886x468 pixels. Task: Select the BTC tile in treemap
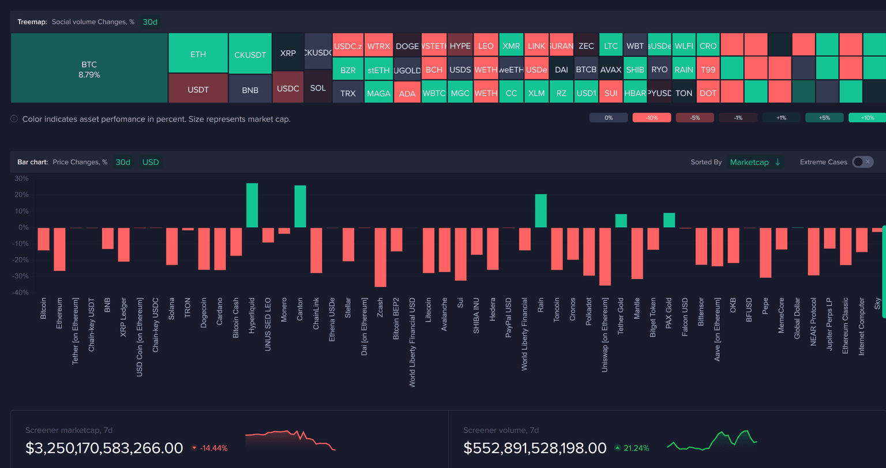click(x=89, y=69)
